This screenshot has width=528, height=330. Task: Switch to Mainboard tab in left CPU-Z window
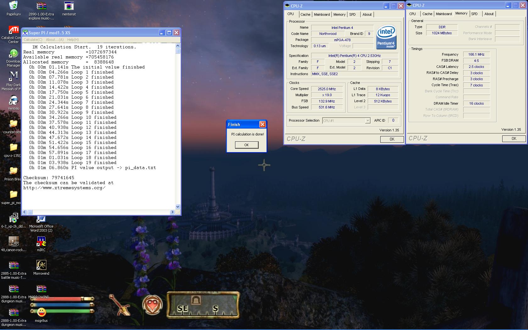pyautogui.click(x=322, y=14)
